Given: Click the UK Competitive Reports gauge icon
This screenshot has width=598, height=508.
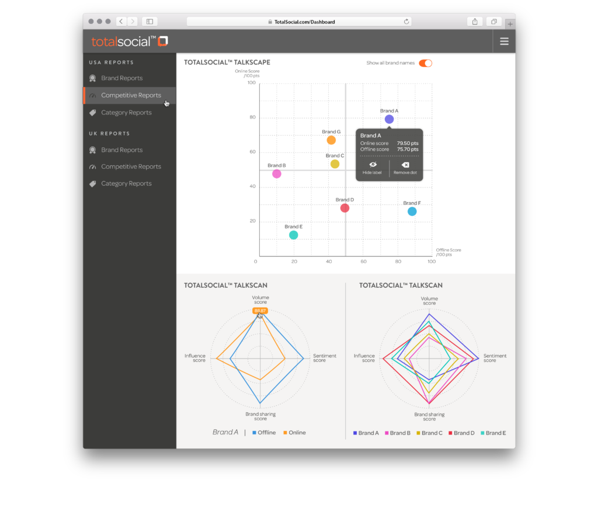Looking at the screenshot, I should pos(93,167).
